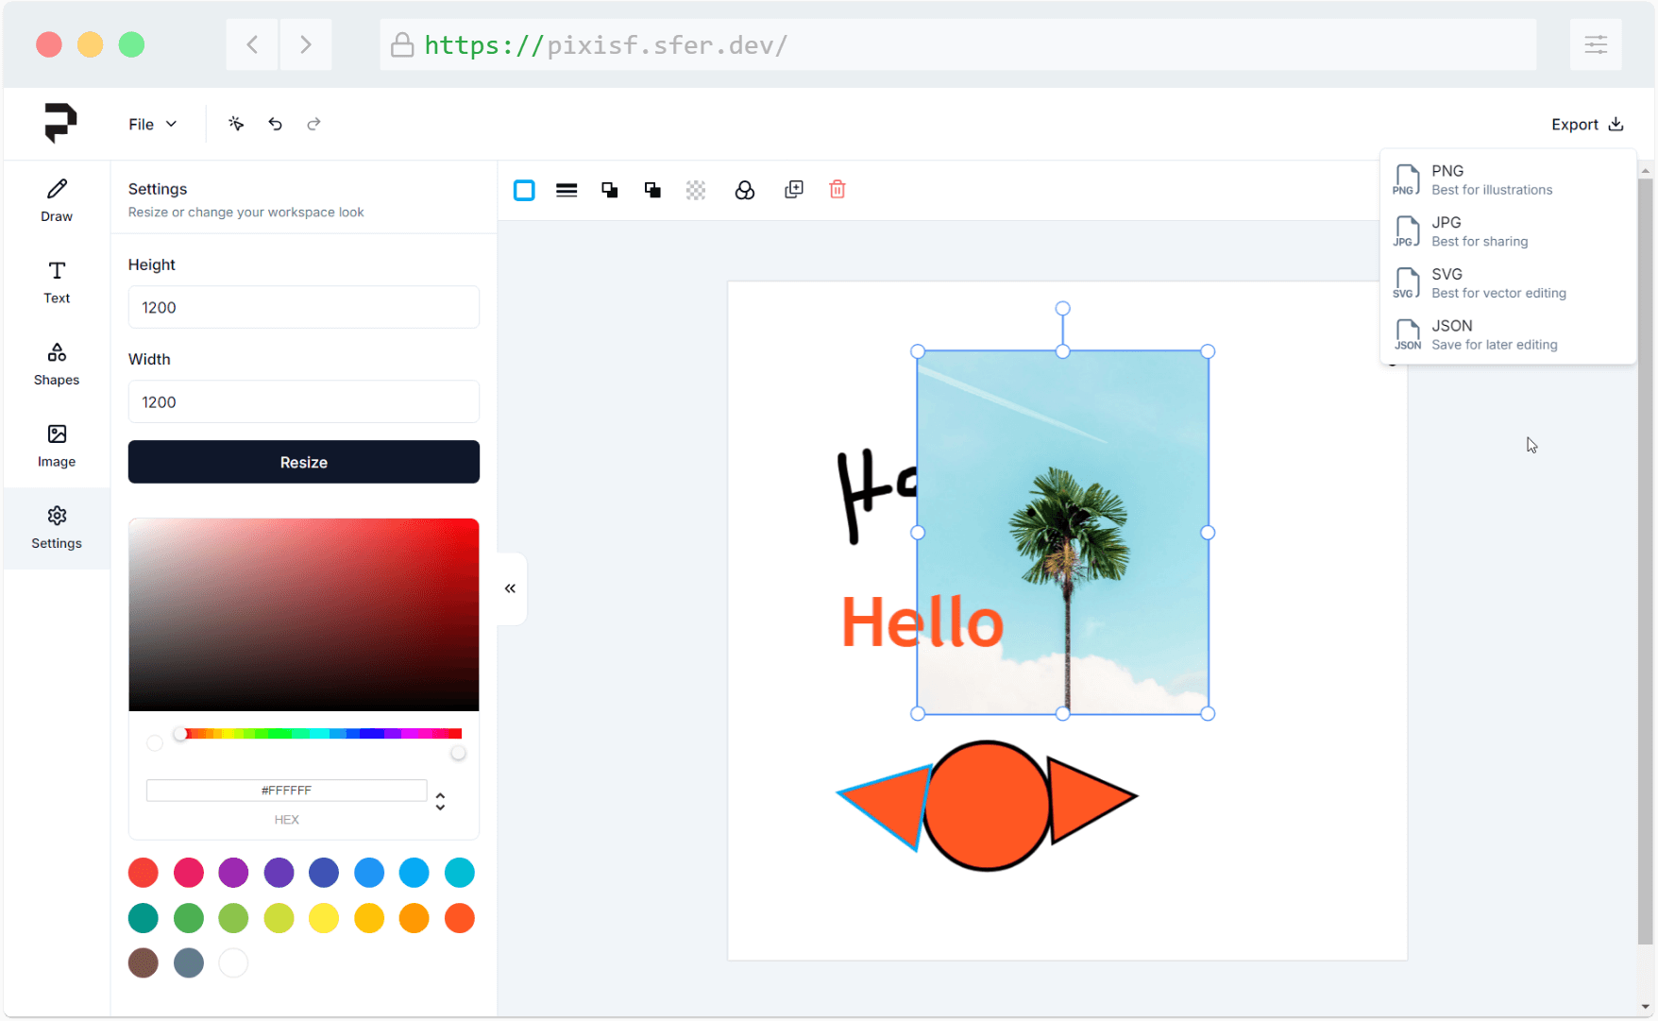Select the palm tree image on canvas

pos(1062,532)
